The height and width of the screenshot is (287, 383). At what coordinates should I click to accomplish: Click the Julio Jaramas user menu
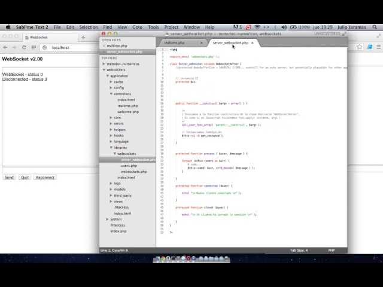(352, 27)
